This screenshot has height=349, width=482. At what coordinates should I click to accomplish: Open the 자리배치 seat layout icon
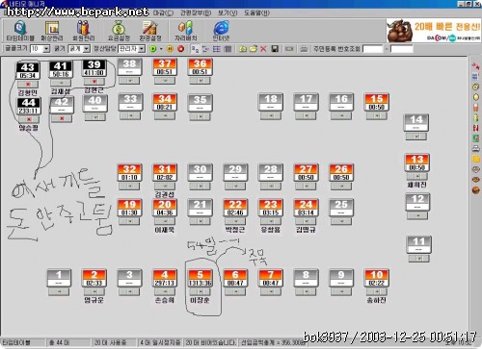(x=186, y=31)
